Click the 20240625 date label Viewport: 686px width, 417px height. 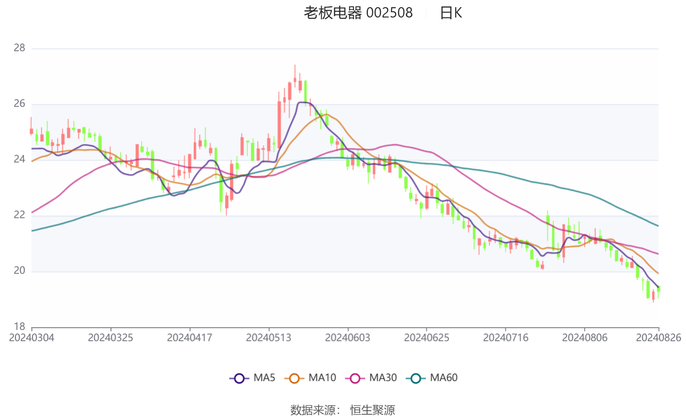tap(427, 338)
